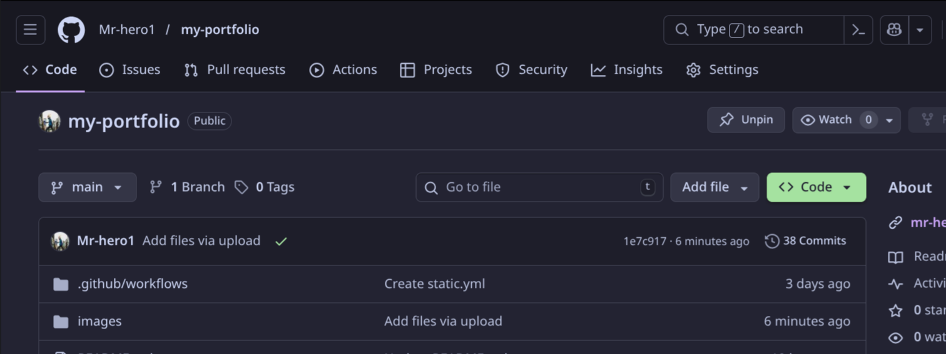The image size is (946, 354).
Task: Expand the Add file dropdown
Action: click(715, 187)
